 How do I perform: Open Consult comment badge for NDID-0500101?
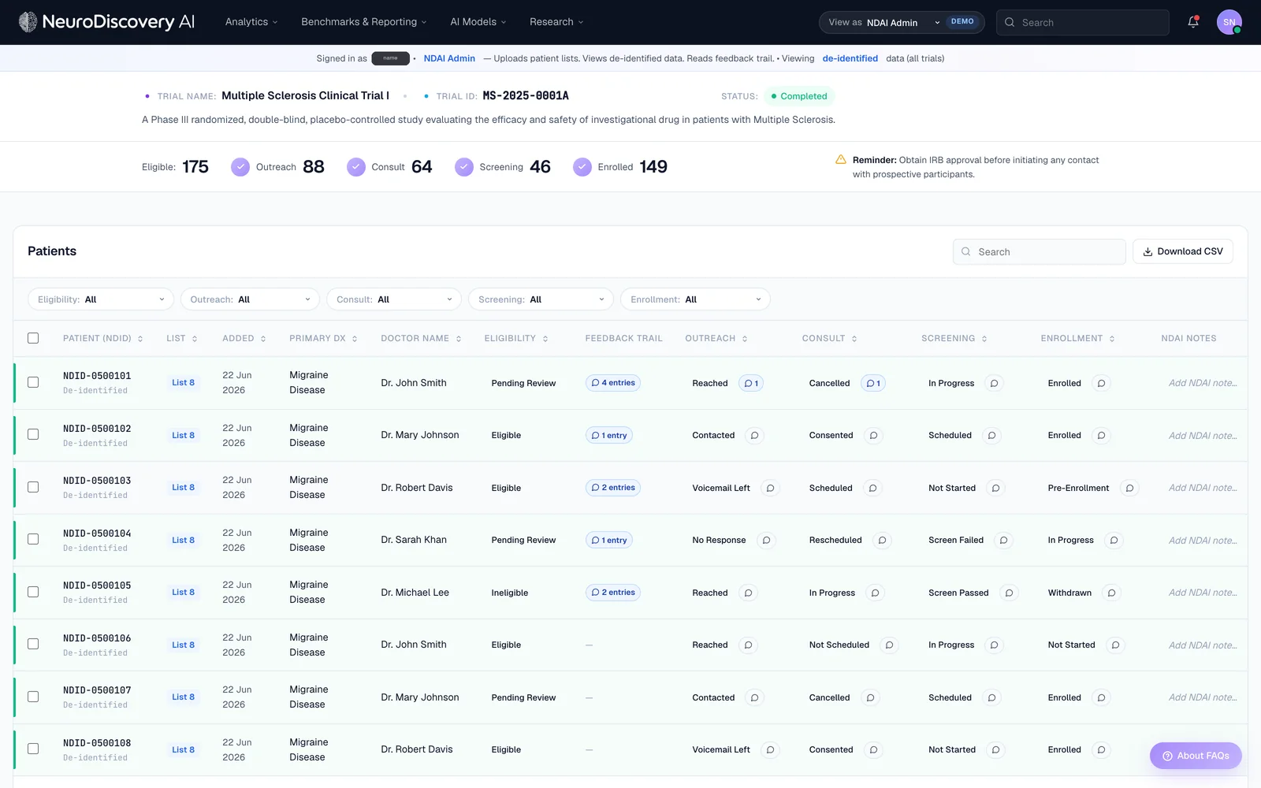(x=872, y=383)
